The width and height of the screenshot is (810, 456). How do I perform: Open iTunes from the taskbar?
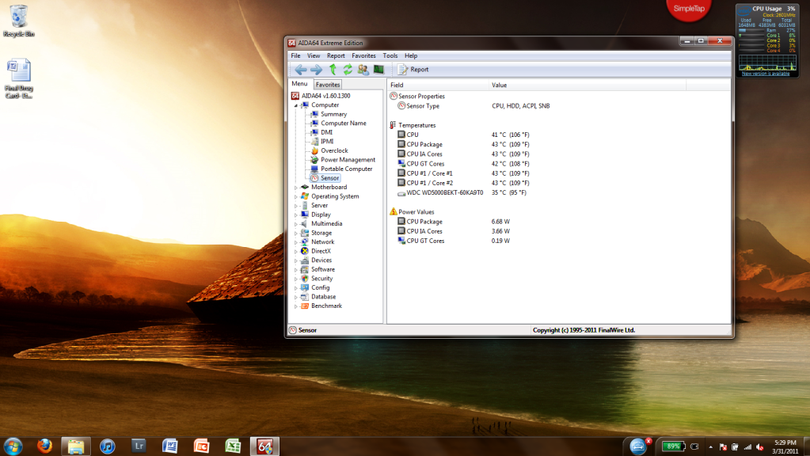(108, 446)
